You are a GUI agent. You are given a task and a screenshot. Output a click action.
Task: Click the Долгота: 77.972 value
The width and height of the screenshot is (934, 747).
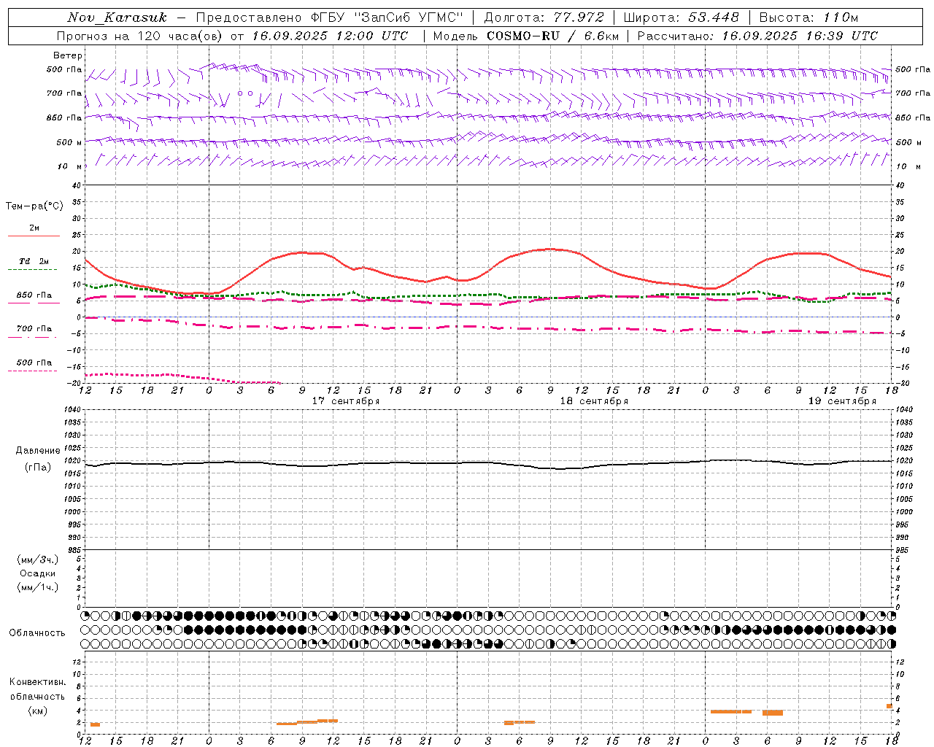[x=544, y=18]
